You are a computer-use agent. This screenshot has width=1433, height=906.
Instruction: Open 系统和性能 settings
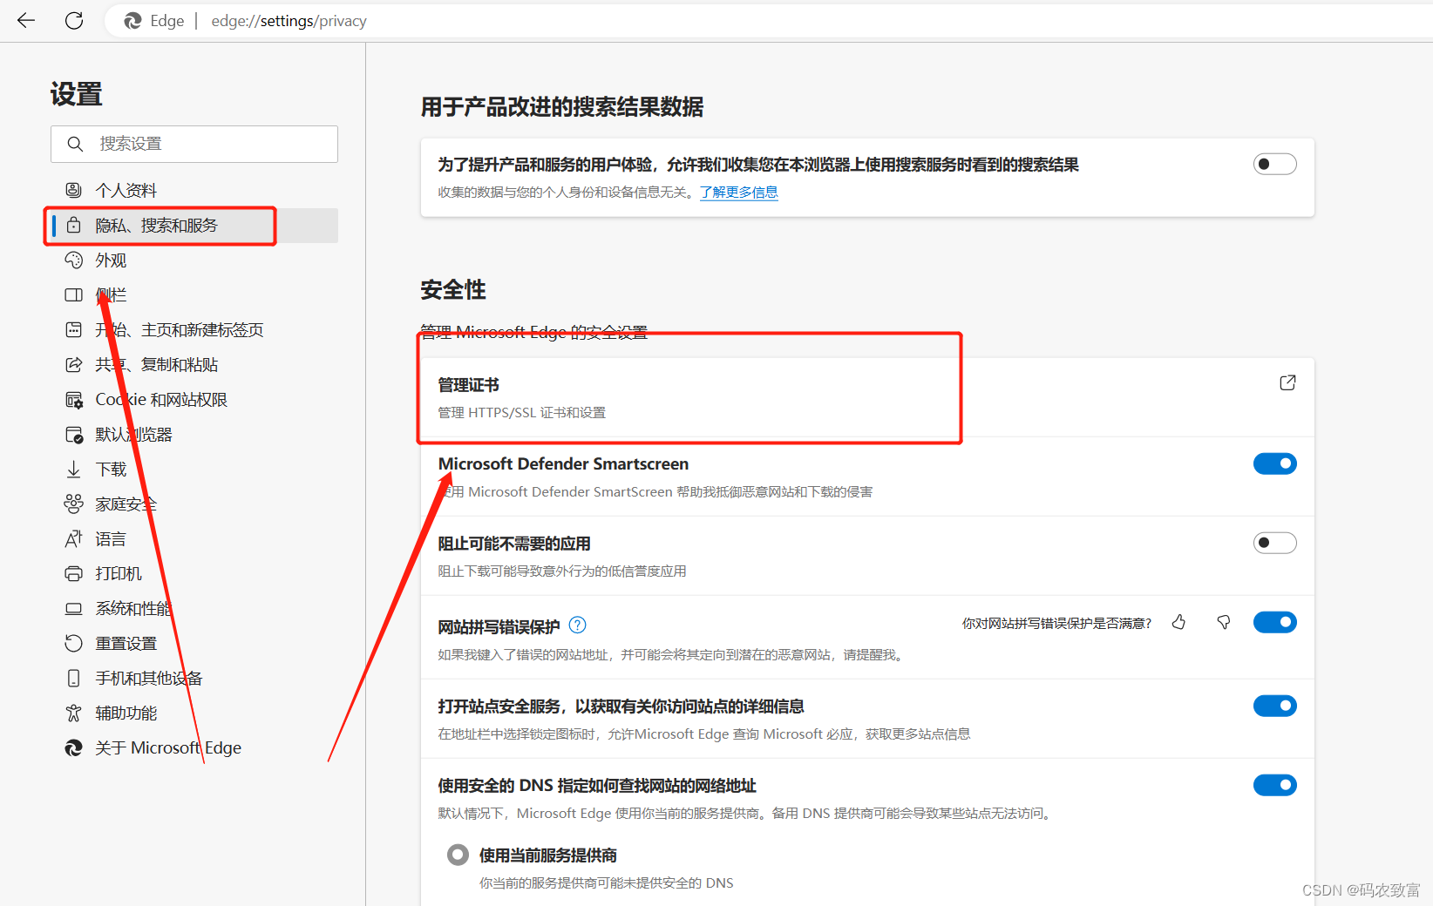tap(194, 608)
